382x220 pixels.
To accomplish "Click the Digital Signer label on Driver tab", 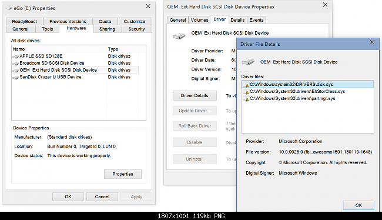I will click(205, 79).
